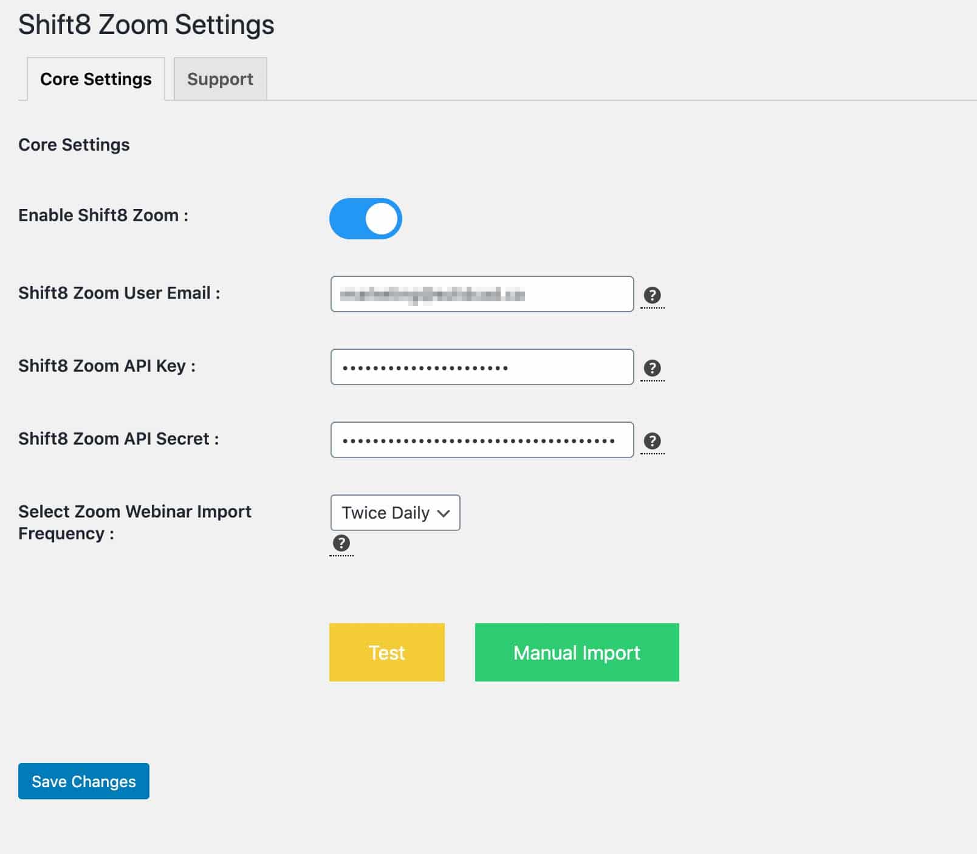Click the Save Changes button
The width and height of the screenshot is (977, 854).
tap(84, 781)
